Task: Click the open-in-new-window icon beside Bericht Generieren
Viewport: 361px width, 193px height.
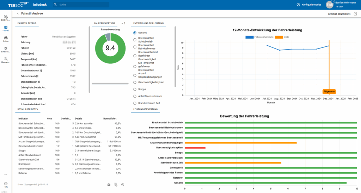Action: 355,14
